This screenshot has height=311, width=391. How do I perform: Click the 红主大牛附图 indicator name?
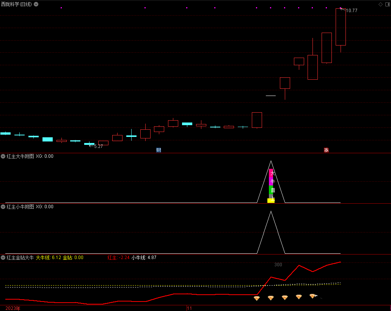20,156
